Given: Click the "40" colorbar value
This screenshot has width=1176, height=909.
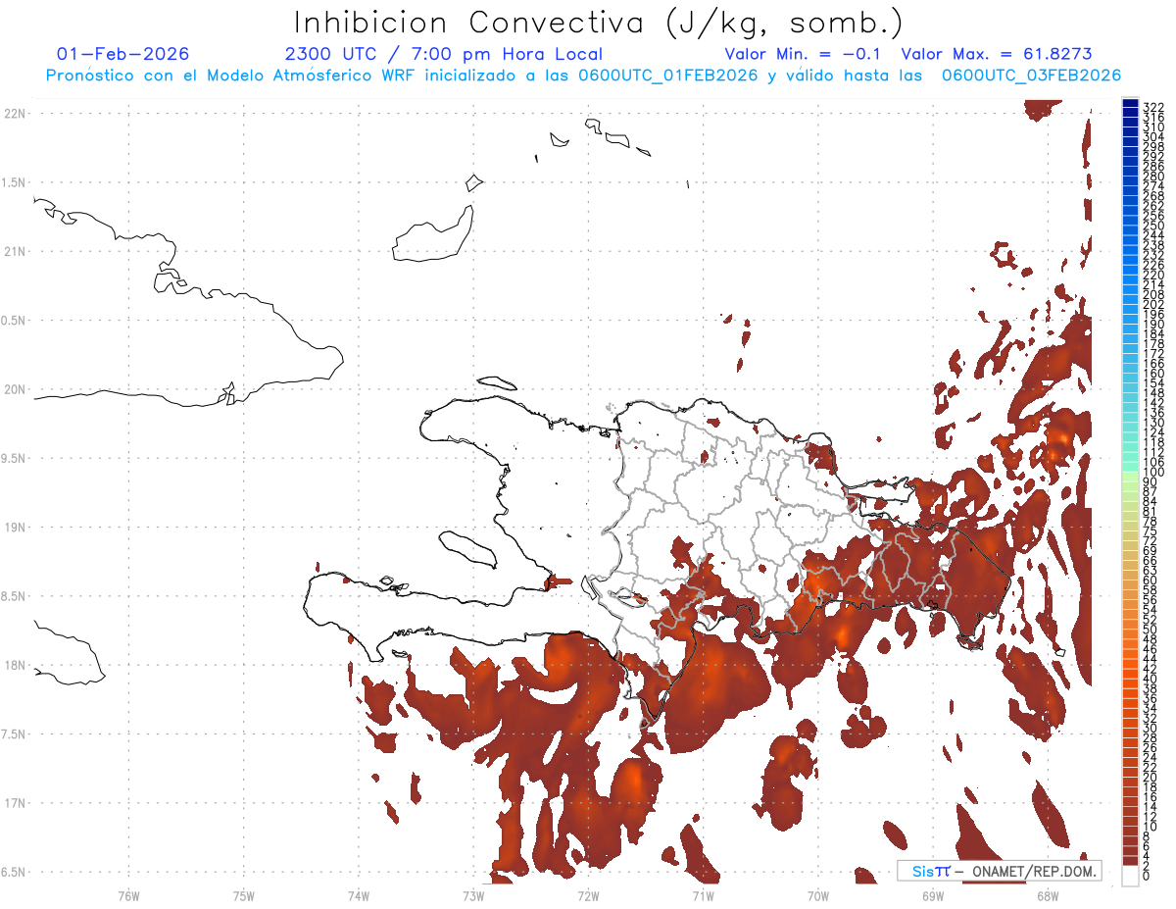Looking at the screenshot, I should click(1150, 678).
